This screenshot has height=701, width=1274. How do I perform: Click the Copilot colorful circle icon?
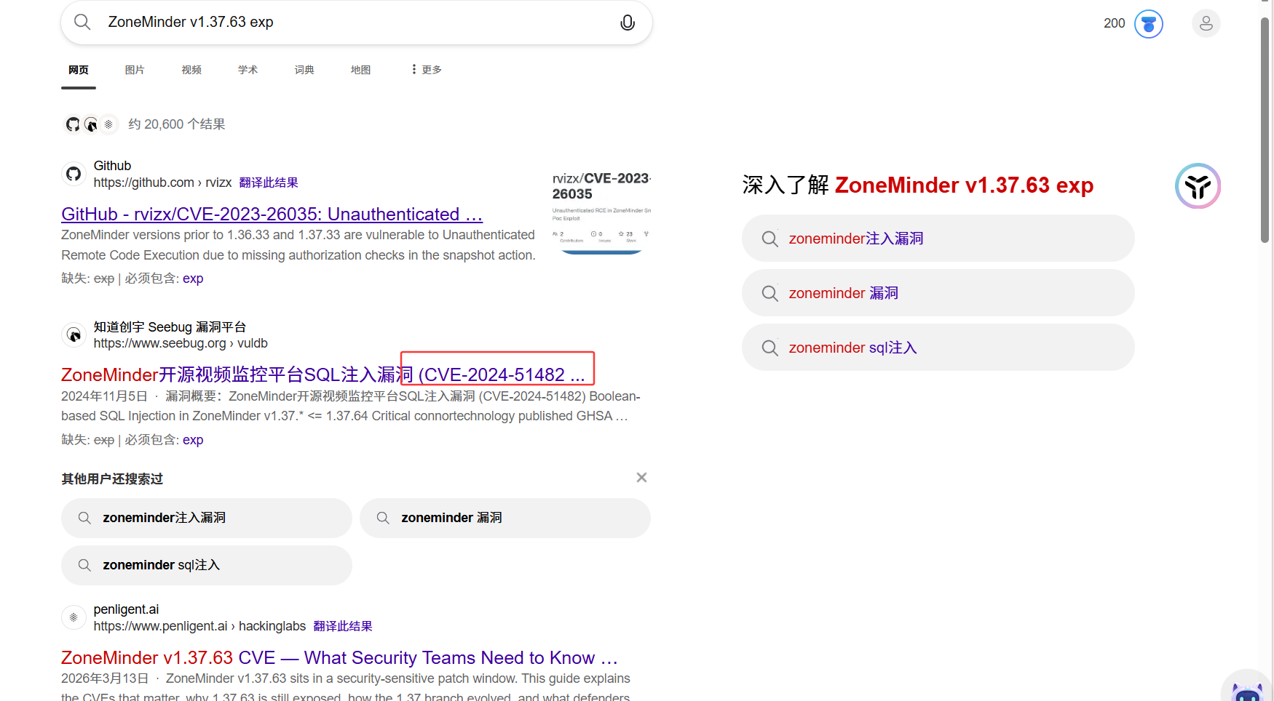[x=1198, y=186]
